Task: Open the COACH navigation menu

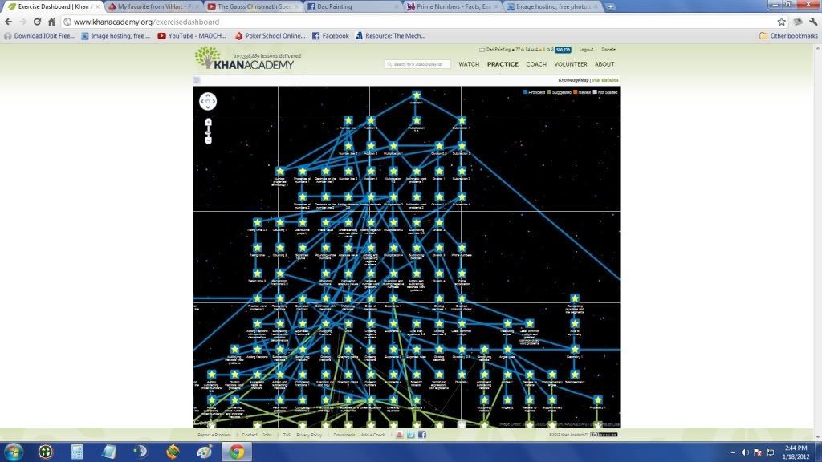Action: 536,64
